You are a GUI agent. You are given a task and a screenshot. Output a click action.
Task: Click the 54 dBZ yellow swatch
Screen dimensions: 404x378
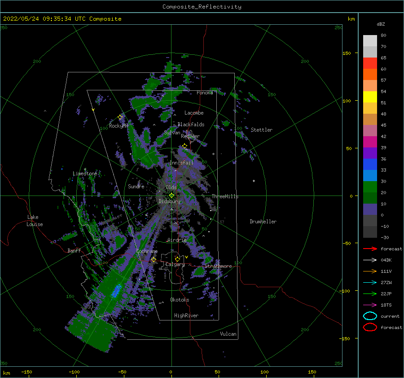[x=370, y=97]
